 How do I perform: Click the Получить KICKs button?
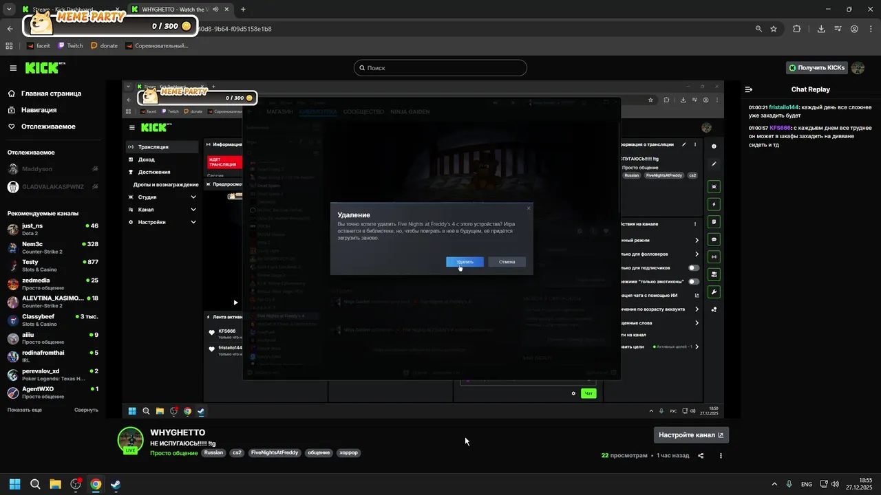click(817, 68)
